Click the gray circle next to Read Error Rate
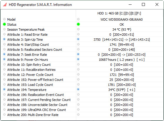 [4, 34]
